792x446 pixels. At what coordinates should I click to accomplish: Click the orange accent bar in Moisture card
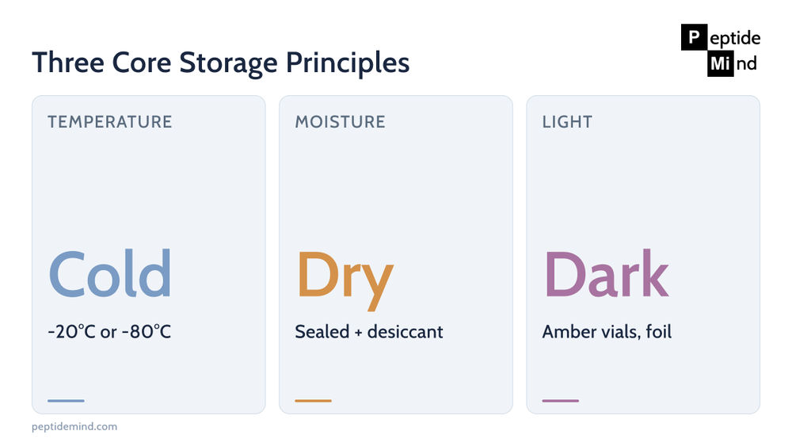coord(313,401)
